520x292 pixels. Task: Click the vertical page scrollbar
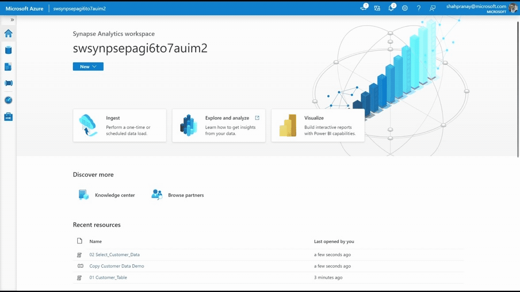(518, 89)
